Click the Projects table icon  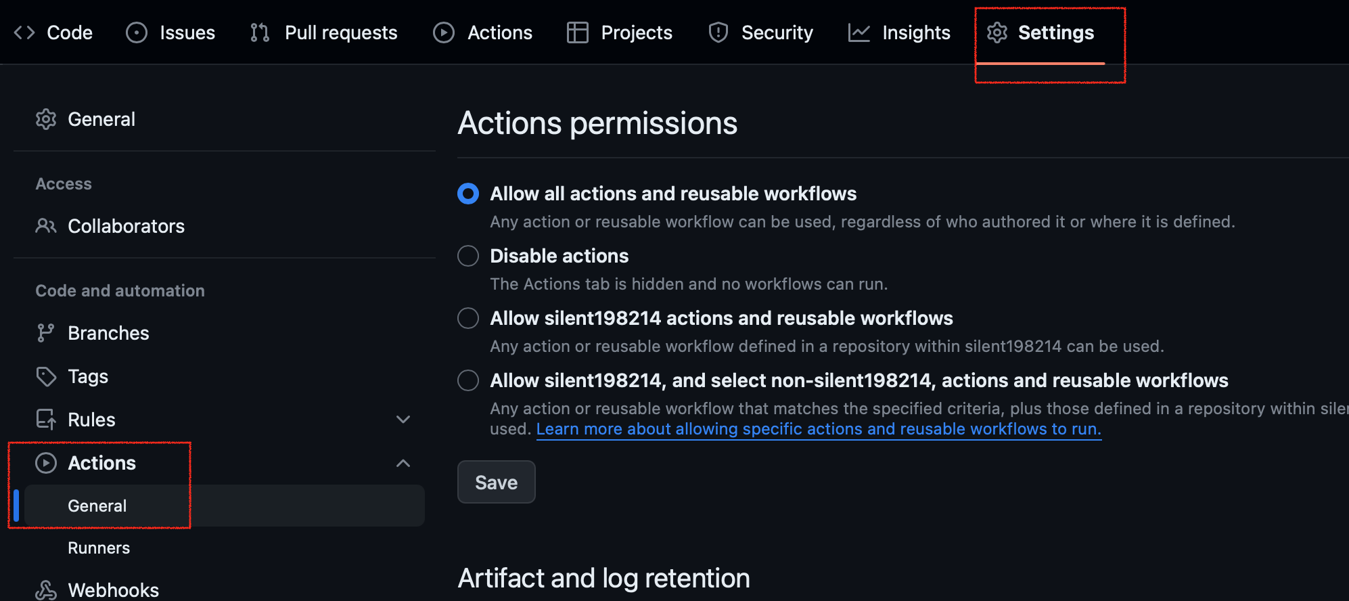577,32
